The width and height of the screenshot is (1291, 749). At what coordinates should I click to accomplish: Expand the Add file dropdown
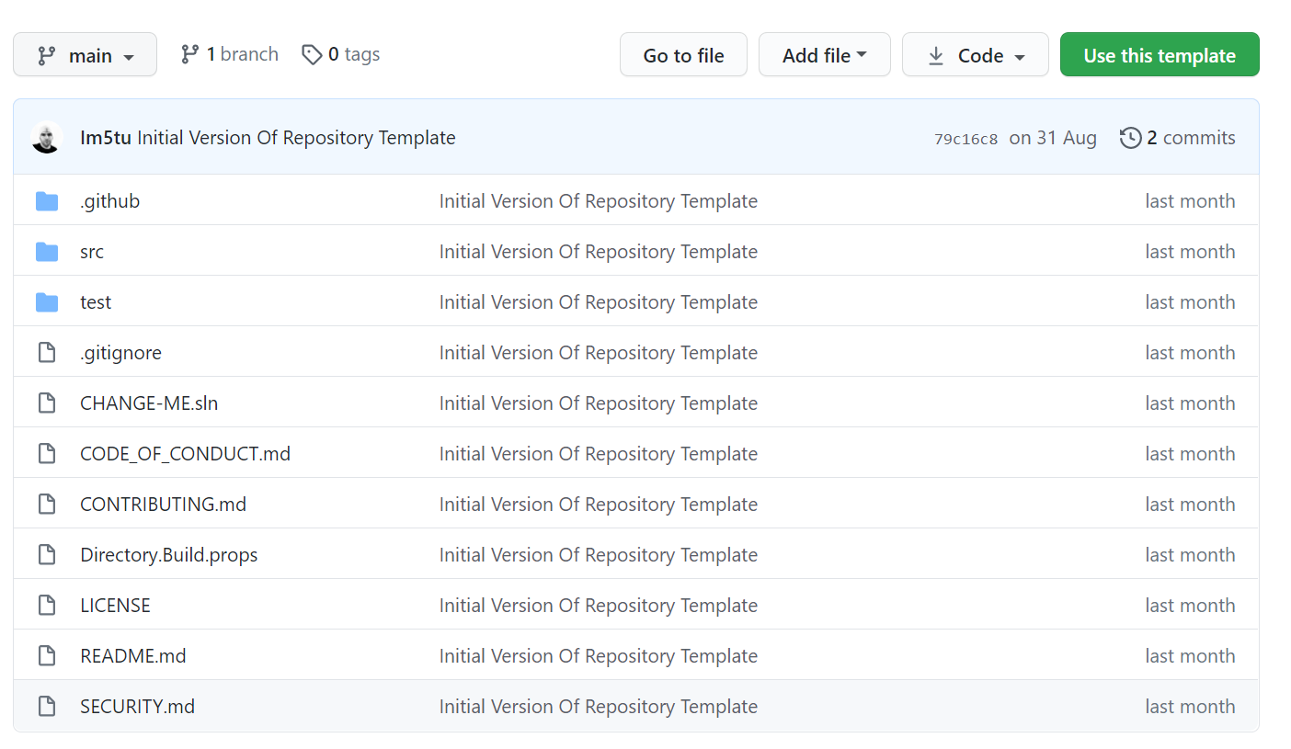tap(824, 55)
